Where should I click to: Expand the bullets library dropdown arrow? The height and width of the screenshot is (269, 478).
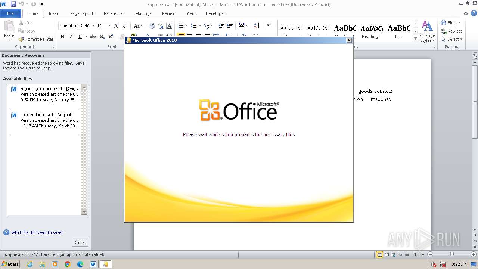(187, 26)
